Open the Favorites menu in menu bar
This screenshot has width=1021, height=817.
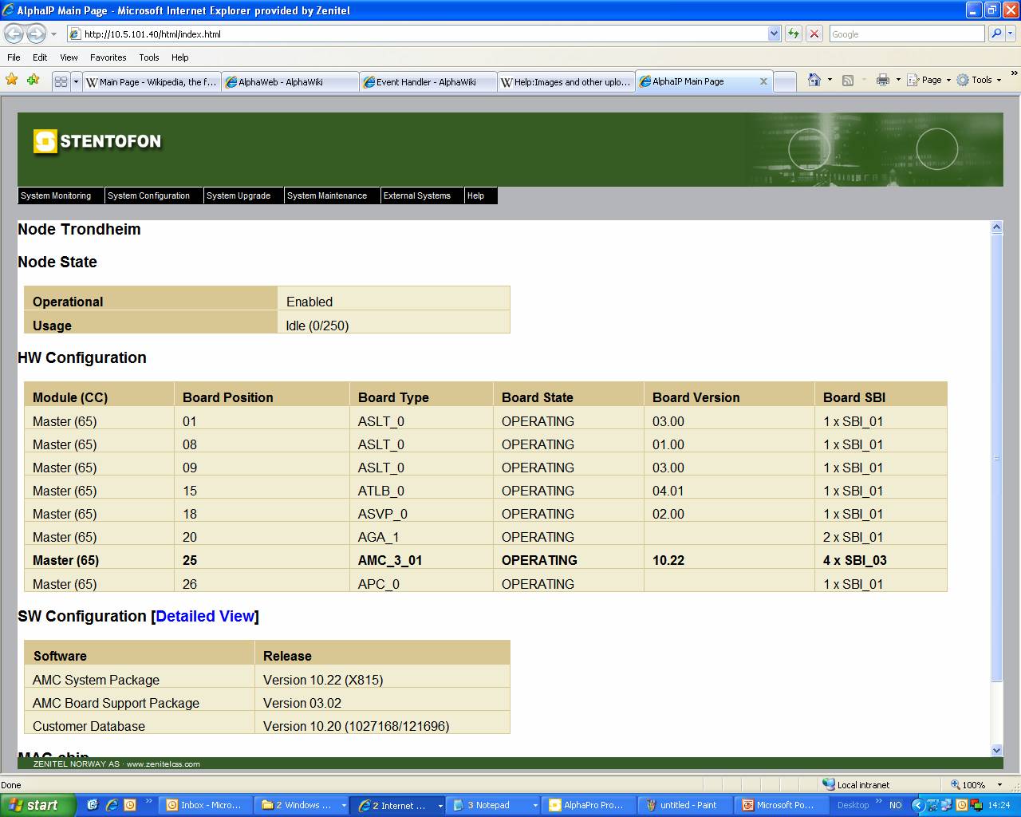[108, 57]
